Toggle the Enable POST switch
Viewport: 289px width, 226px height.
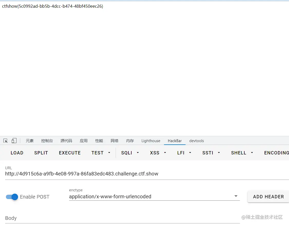click(x=12, y=197)
